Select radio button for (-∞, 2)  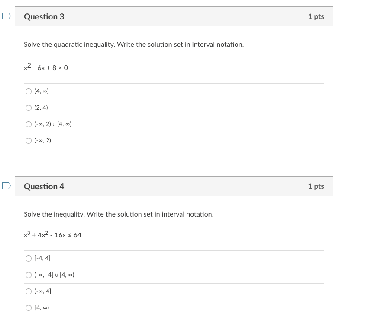pyautogui.click(x=29, y=141)
